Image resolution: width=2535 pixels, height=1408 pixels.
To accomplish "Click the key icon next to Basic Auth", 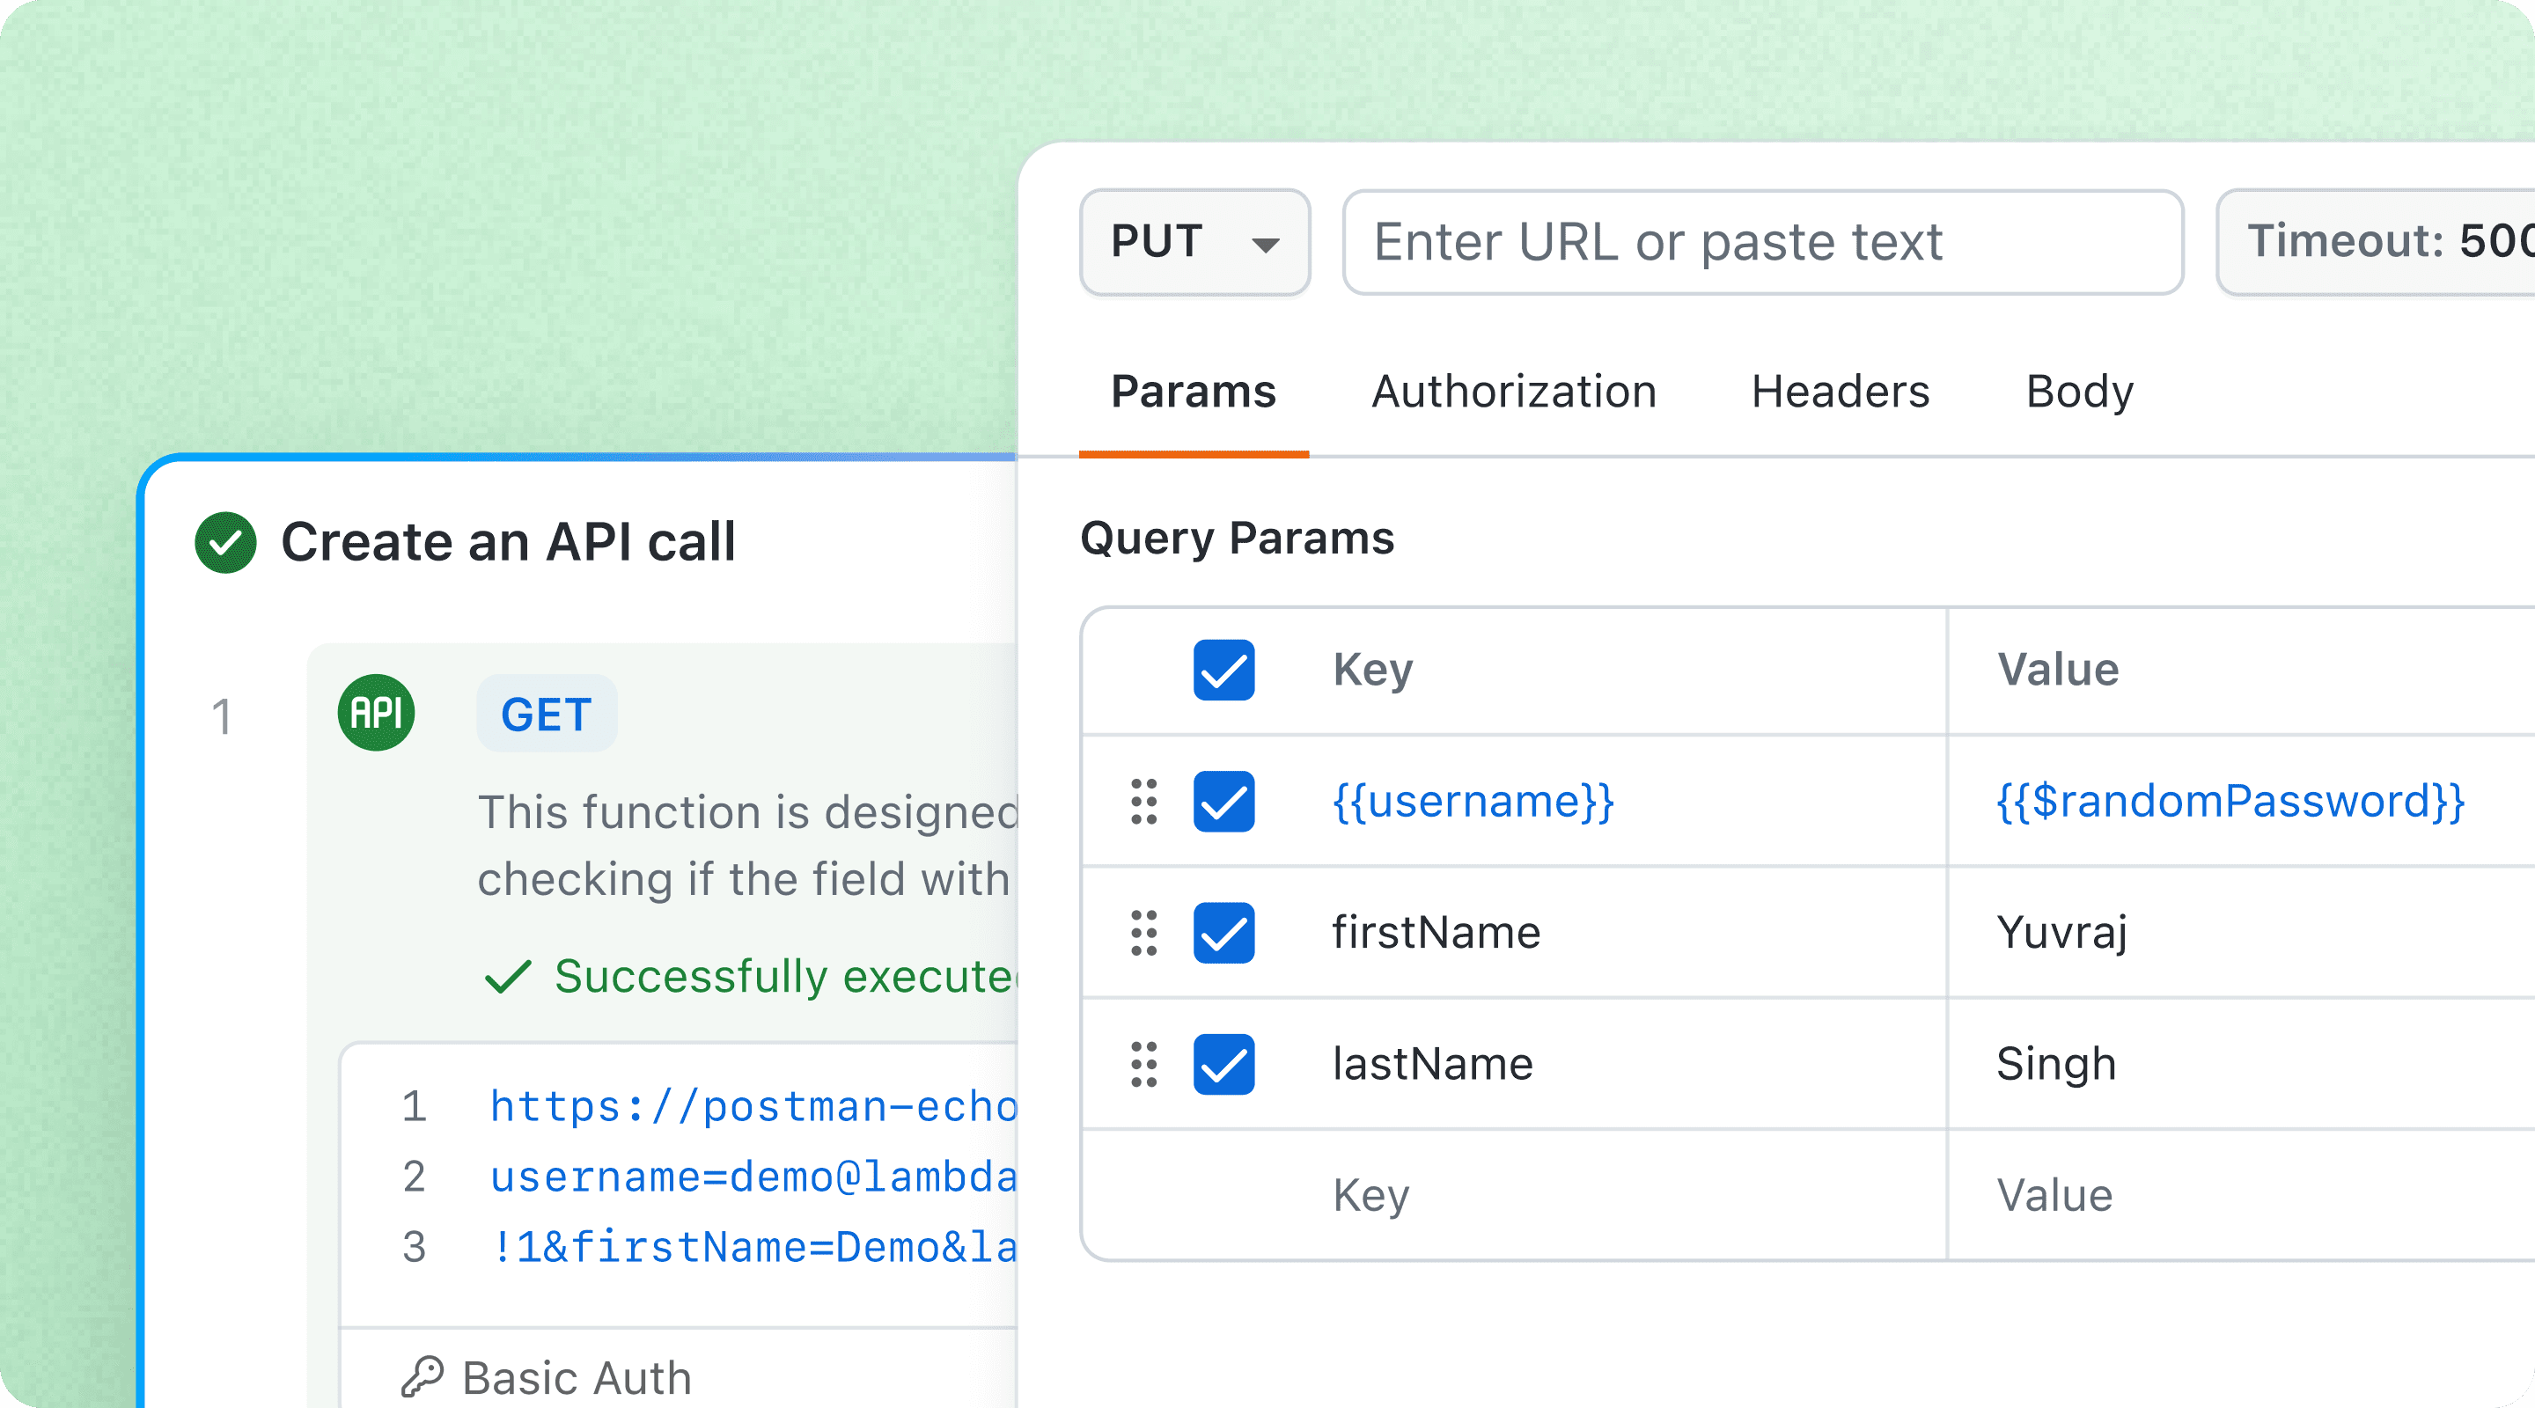I will pyautogui.click(x=423, y=1376).
